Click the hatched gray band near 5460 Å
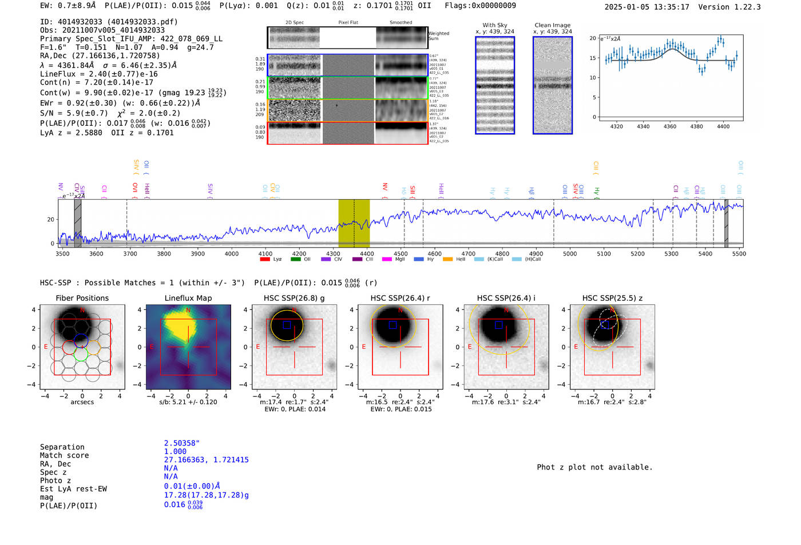This screenshot has width=801, height=545. 726,223
